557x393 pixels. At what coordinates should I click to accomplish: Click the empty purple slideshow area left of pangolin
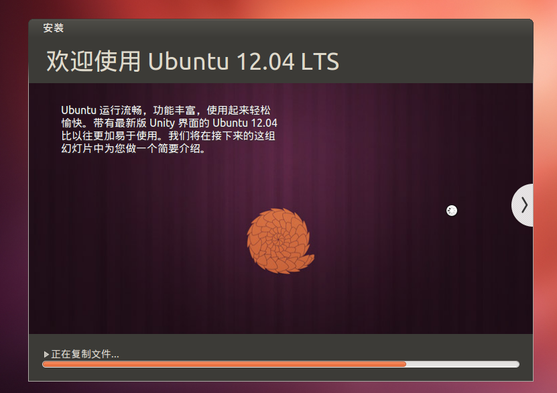tap(142, 241)
